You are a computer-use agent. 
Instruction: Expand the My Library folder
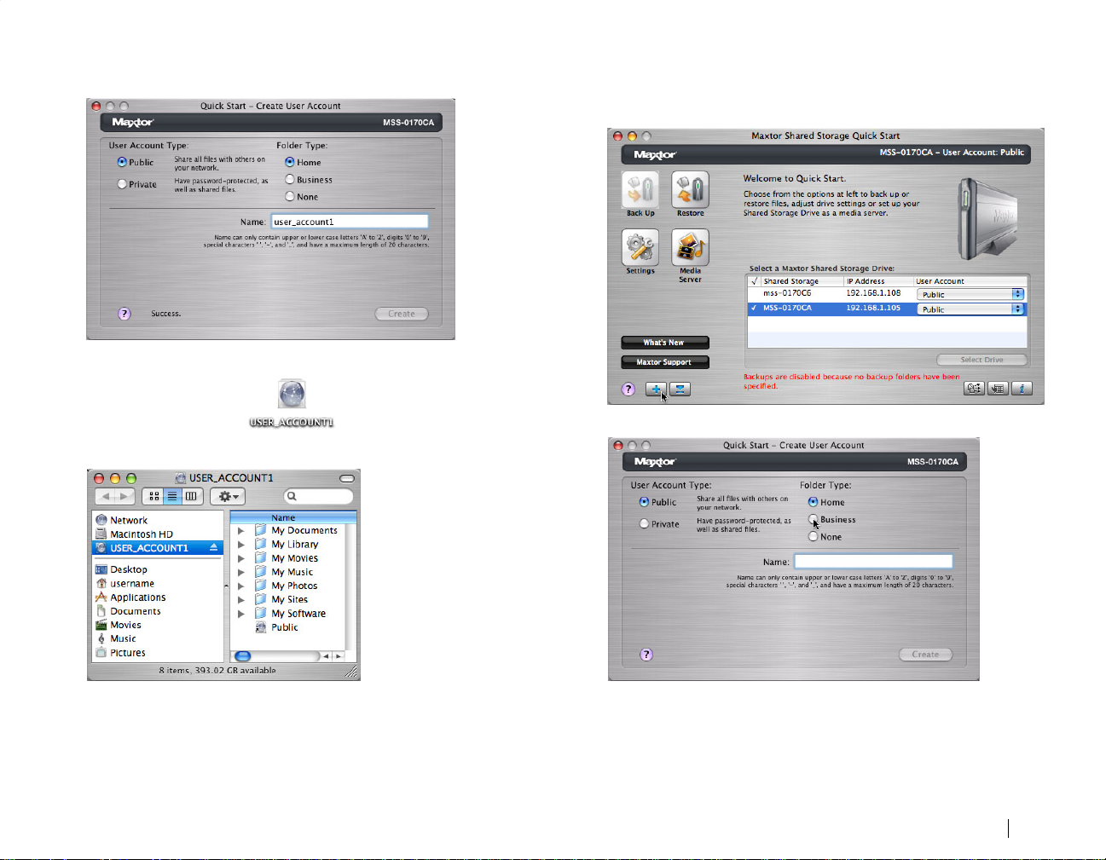(241, 544)
